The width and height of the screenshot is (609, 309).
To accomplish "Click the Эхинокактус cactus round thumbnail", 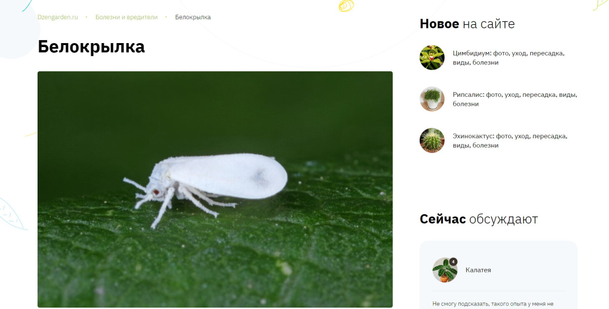I will (432, 140).
